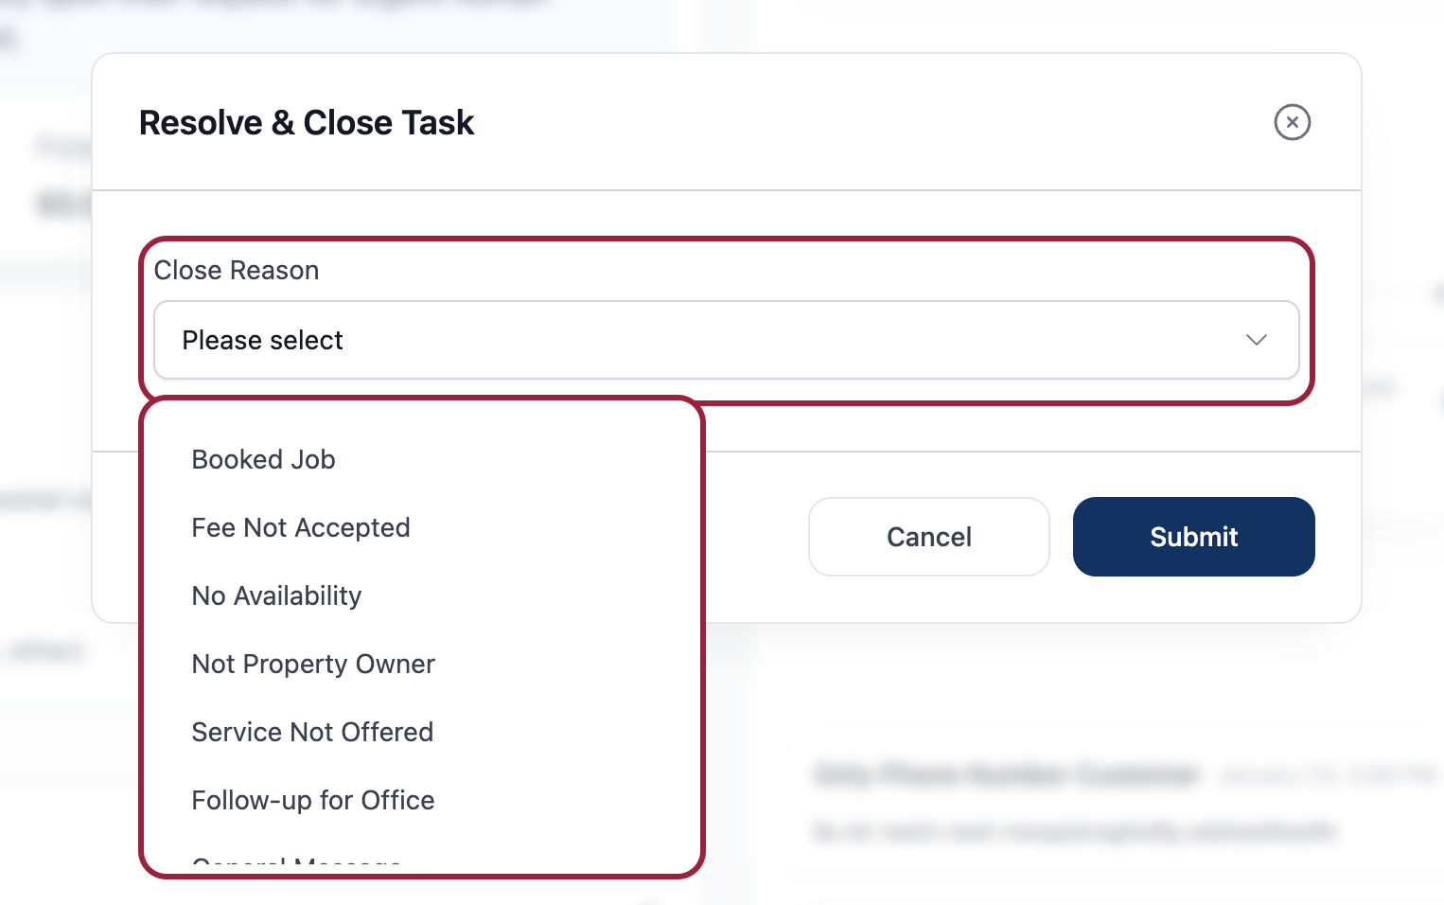Click the blurred text right of the Close Reason field
This screenshot has height=905, width=1444.
[x=1378, y=387]
